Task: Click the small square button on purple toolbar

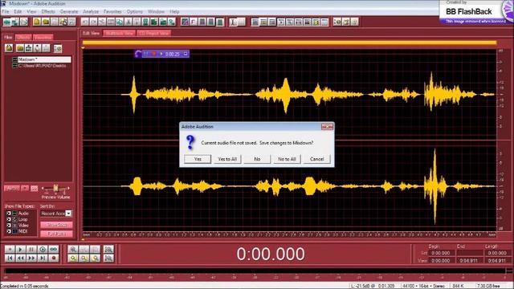Action: coord(186,54)
